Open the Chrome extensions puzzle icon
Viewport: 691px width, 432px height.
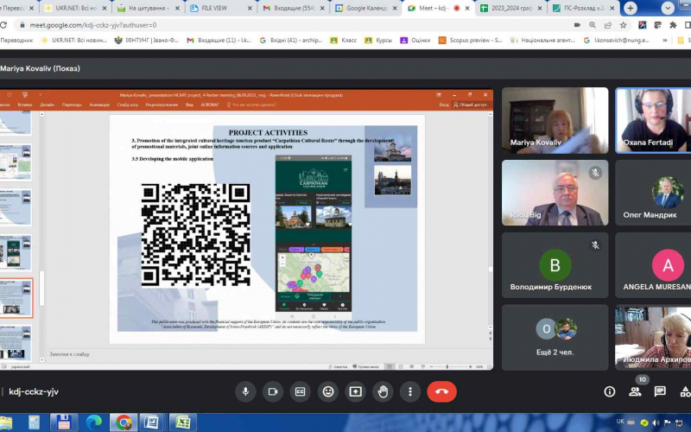[x=673, y=25]
